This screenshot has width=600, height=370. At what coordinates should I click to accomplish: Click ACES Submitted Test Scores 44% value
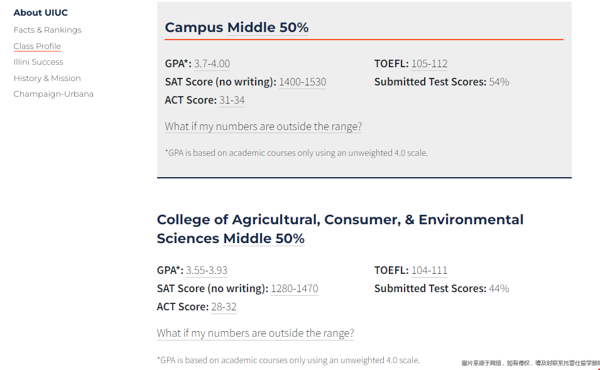tap(499, 288)
